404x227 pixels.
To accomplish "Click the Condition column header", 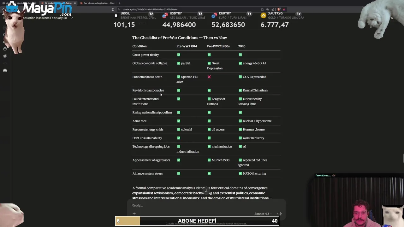I will [140, 46].
